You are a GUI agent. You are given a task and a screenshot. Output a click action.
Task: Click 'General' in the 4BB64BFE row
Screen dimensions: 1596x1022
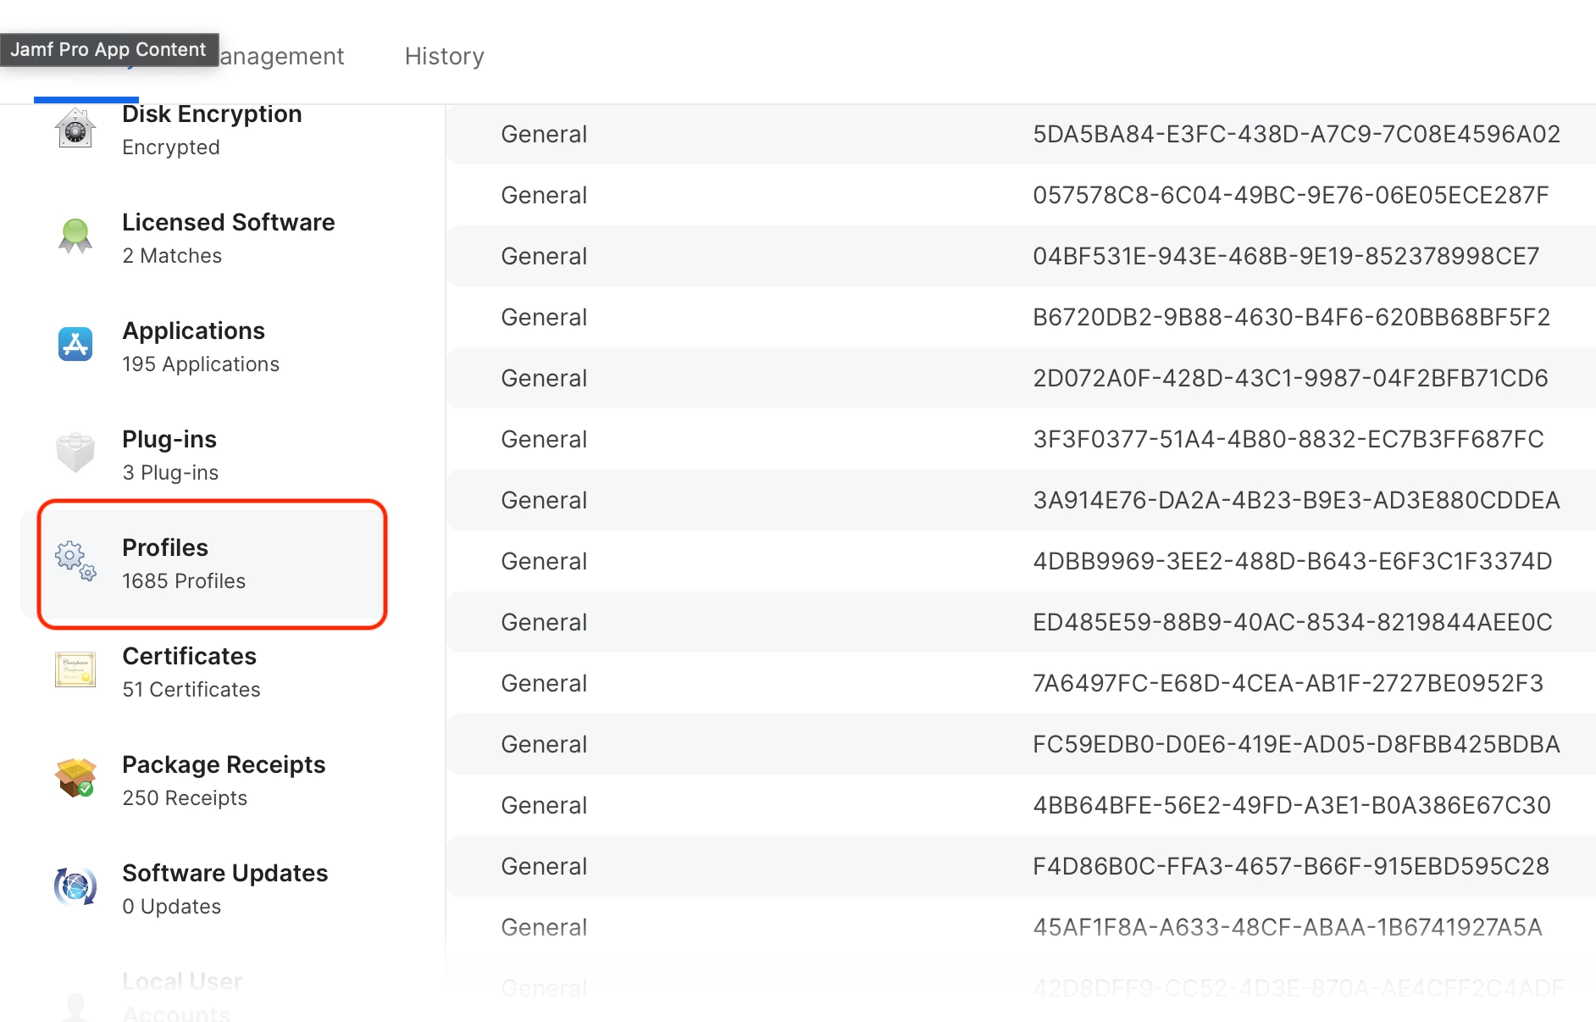click(x=544, y=805)
